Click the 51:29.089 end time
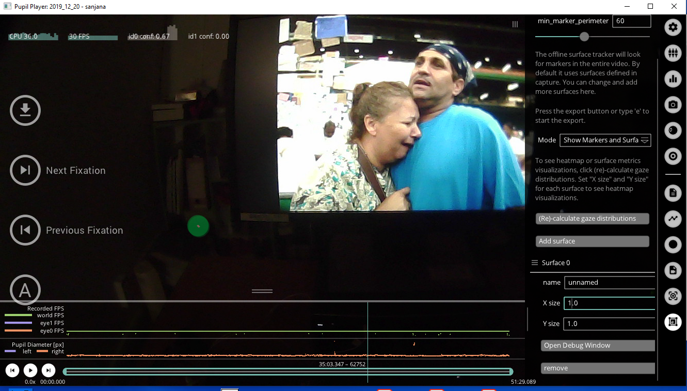This screenshot has height=391, width=687. 523,382
